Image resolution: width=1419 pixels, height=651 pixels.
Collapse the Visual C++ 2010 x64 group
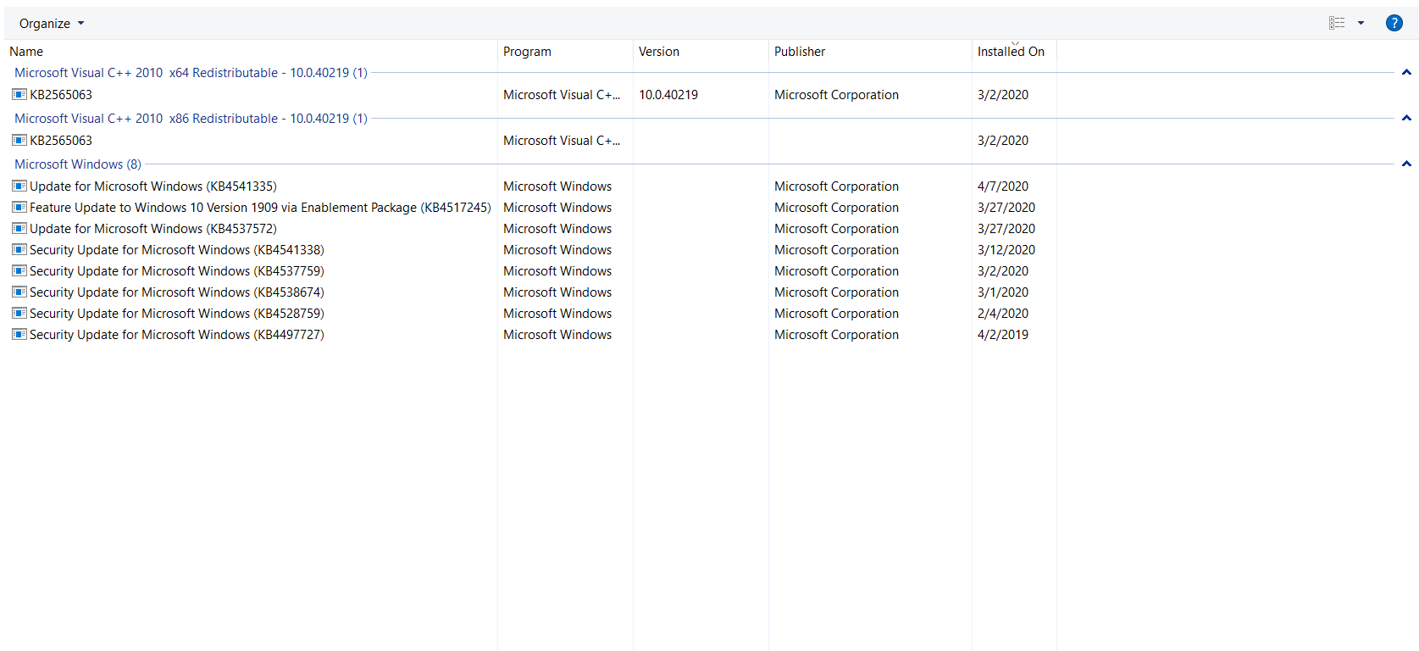[1406, 73]
